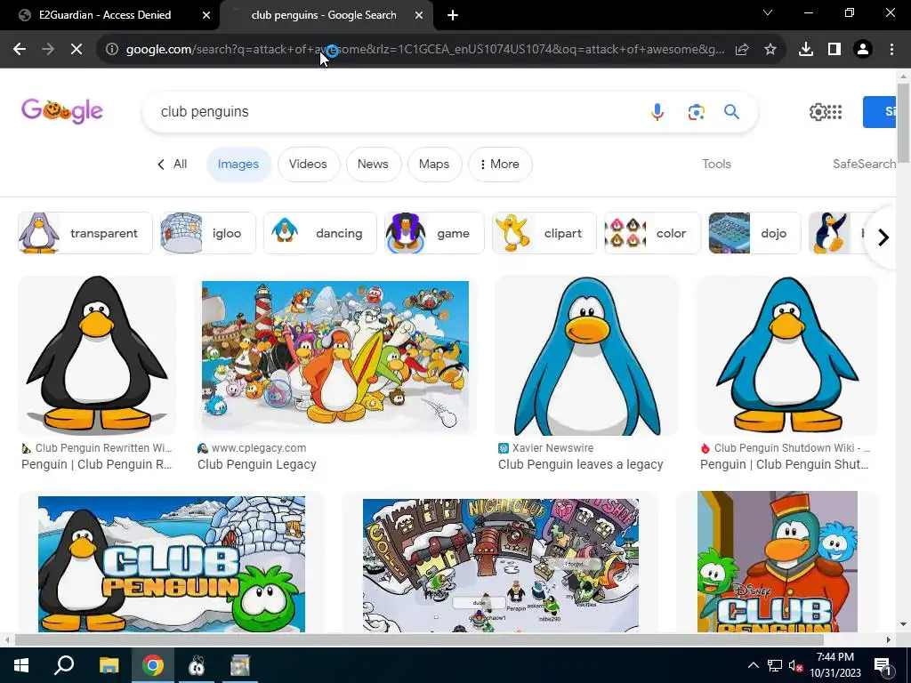
Task: Share this page from the address bar
Action: click(x=742, y=50)
